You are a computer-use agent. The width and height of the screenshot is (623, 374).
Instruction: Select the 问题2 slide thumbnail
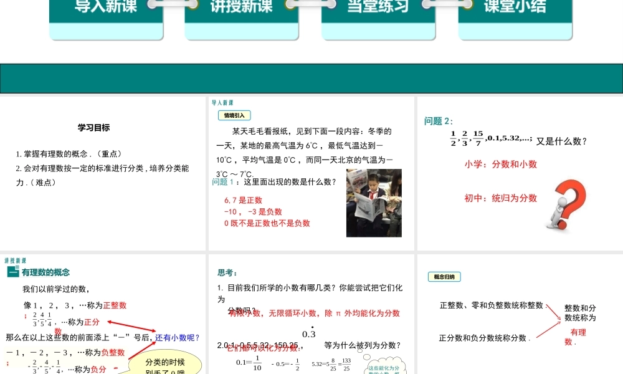click(520, 173)
